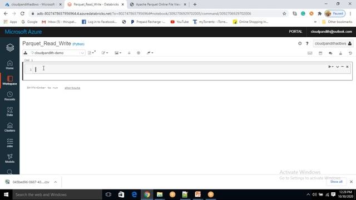This screenshot has width=356, height=200.
Task: Open File Explorer from the taskbar
Action: [x=160, y=194]
